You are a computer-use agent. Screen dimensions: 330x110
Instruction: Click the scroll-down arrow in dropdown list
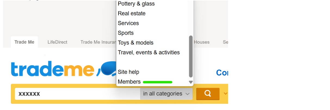tap(191, 82)
